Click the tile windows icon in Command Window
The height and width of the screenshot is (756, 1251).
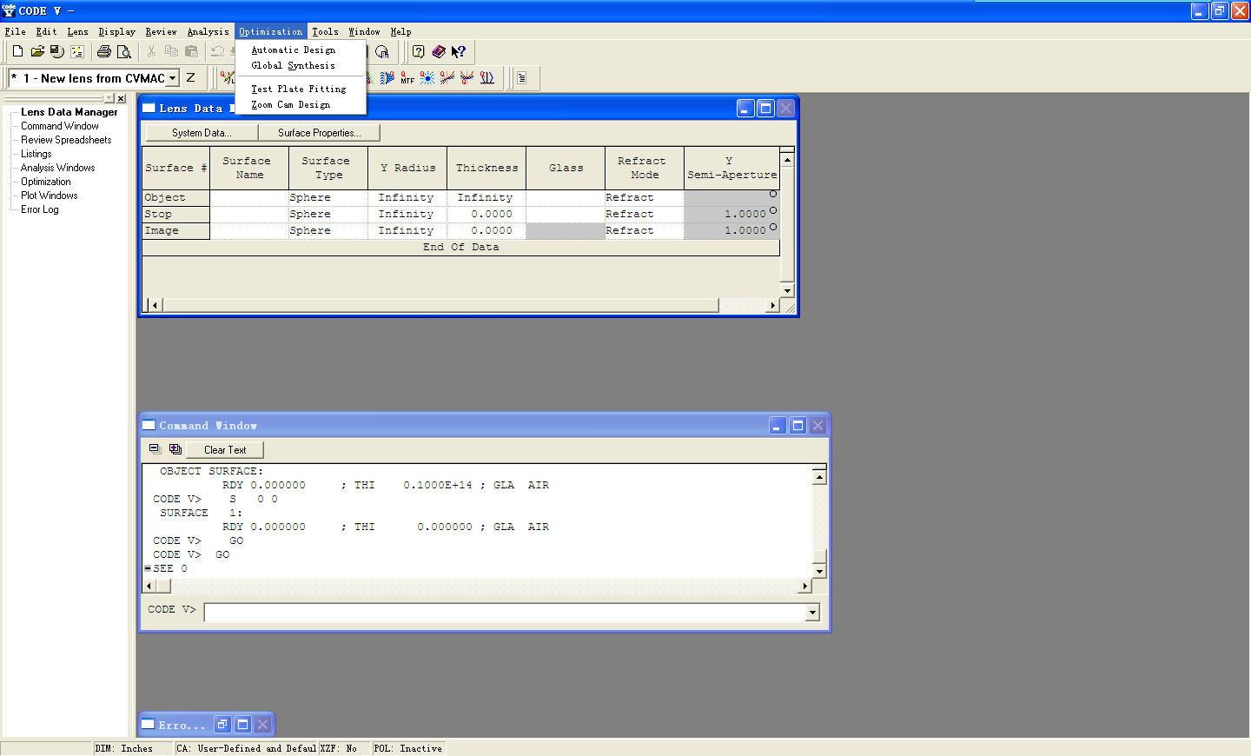(x=155, y=449)
